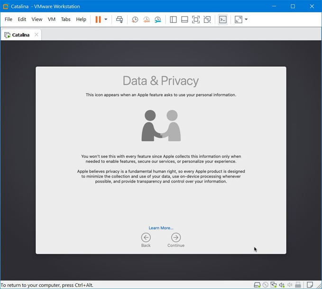Toggle the library sidebar panel
Viewport: 322px width, 289px height.
coord(173,19)
